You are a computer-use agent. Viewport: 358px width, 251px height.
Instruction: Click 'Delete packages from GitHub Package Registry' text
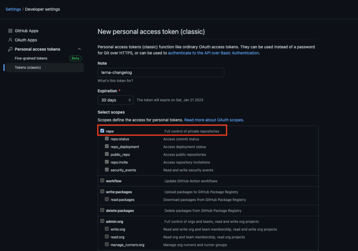(x=203, y=211)
